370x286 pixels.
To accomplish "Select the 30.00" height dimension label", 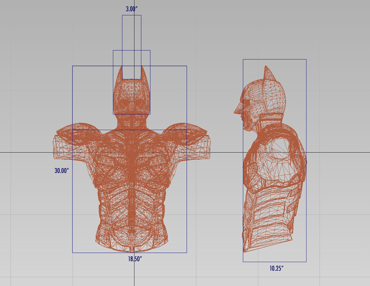I will point(62,171).
